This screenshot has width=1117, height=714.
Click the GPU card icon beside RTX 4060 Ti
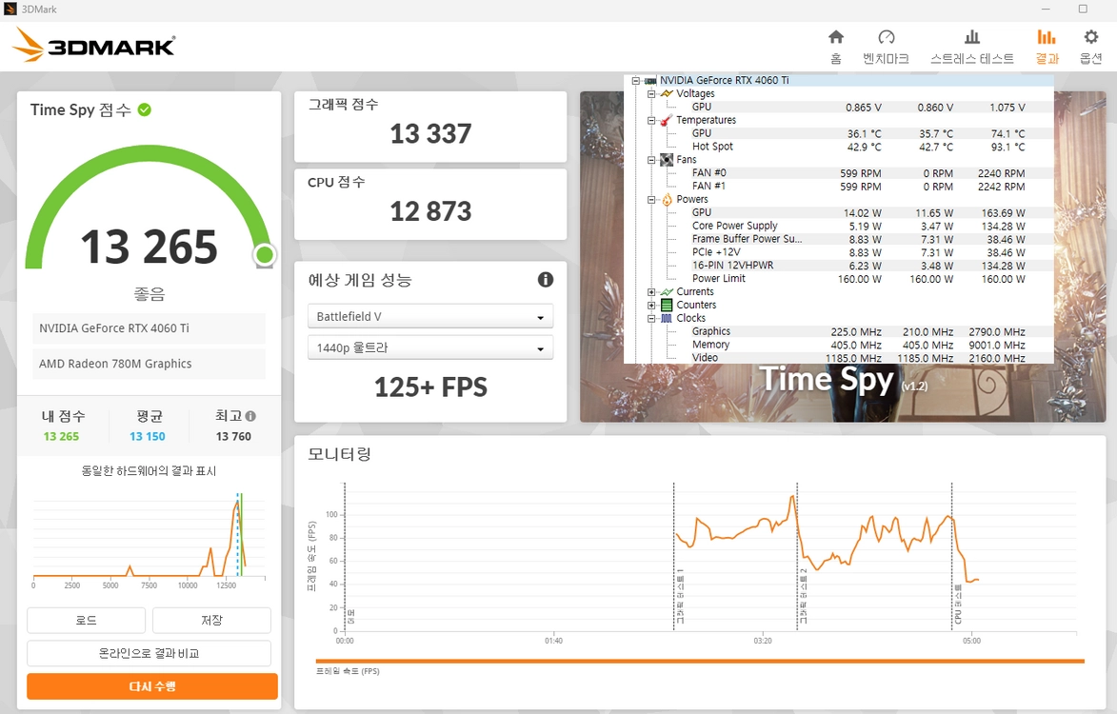(650, 80)
